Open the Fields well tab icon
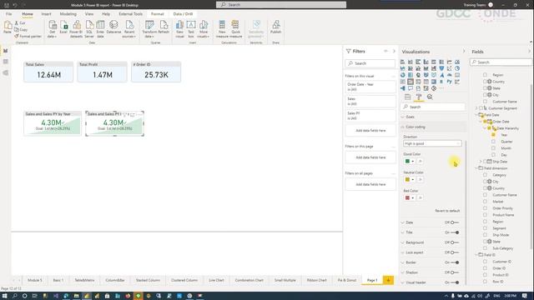The height and width of the screenshot is (300, 534). pyautogui.click(x=408, y=97)
